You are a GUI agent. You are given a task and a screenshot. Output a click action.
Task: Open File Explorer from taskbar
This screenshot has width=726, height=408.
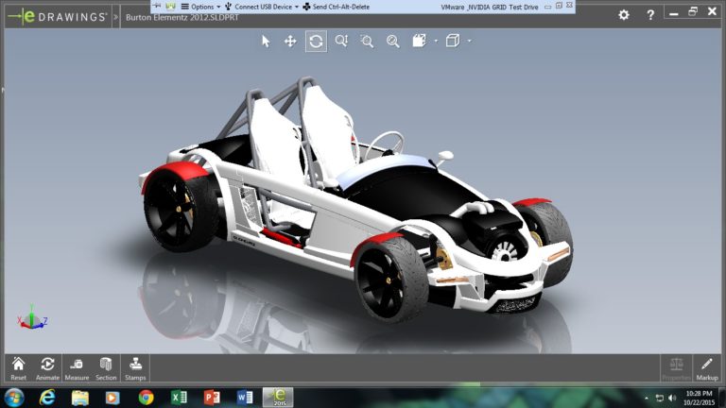(x=79, y=398)
